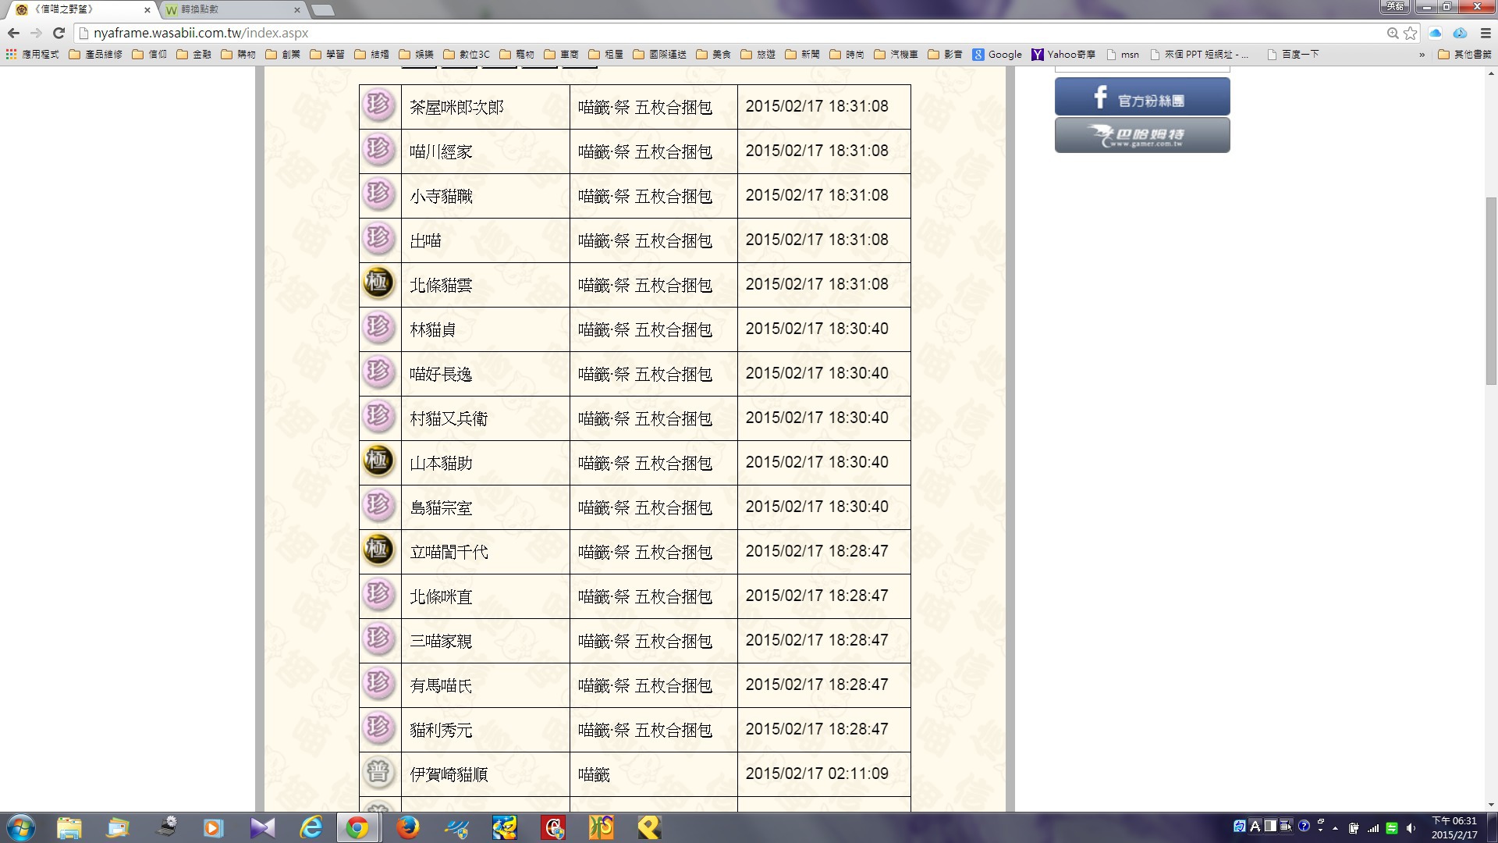The height and width of the screenshot is (843, 1498).
Task: Launch Internet Explorer from taskbar
Action: pos(311,827)
